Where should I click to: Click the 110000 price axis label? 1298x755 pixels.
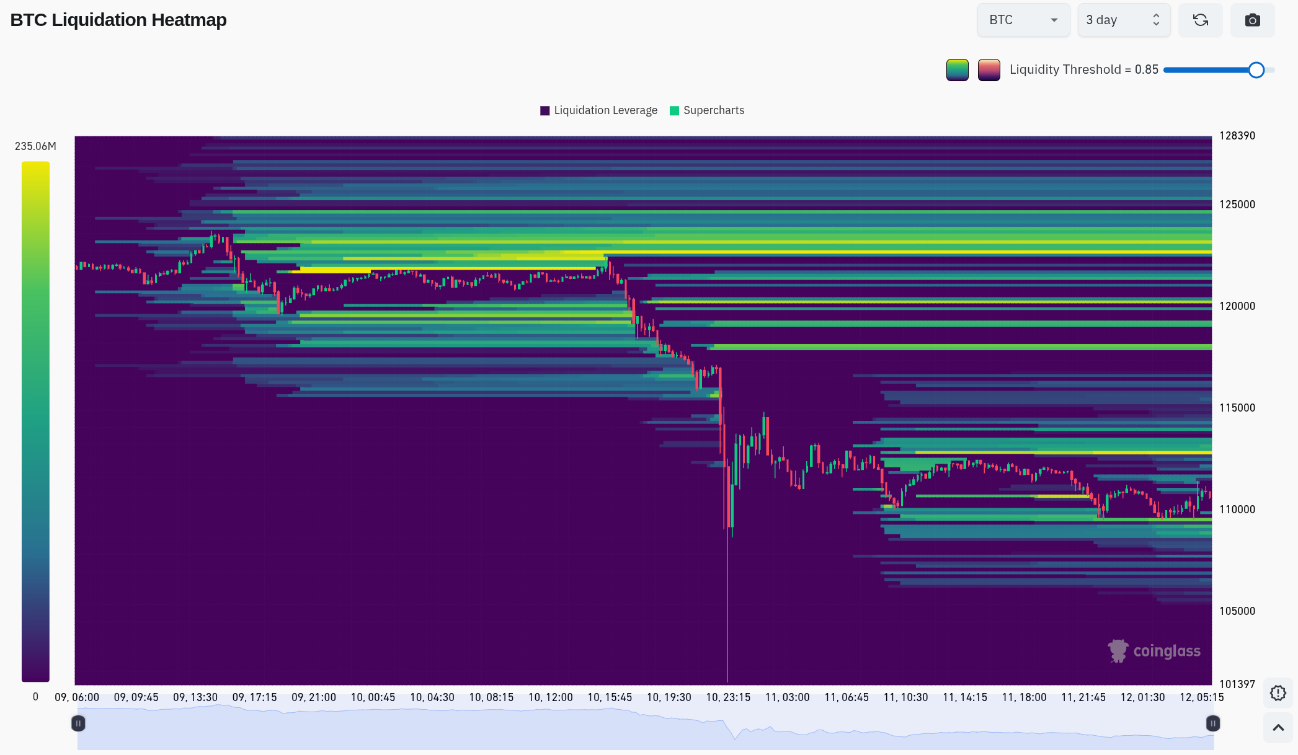[x=1237, y=510]
